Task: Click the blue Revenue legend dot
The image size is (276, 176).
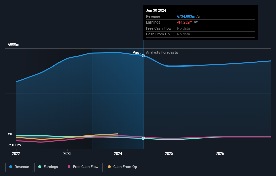Action: click(11, 167)
